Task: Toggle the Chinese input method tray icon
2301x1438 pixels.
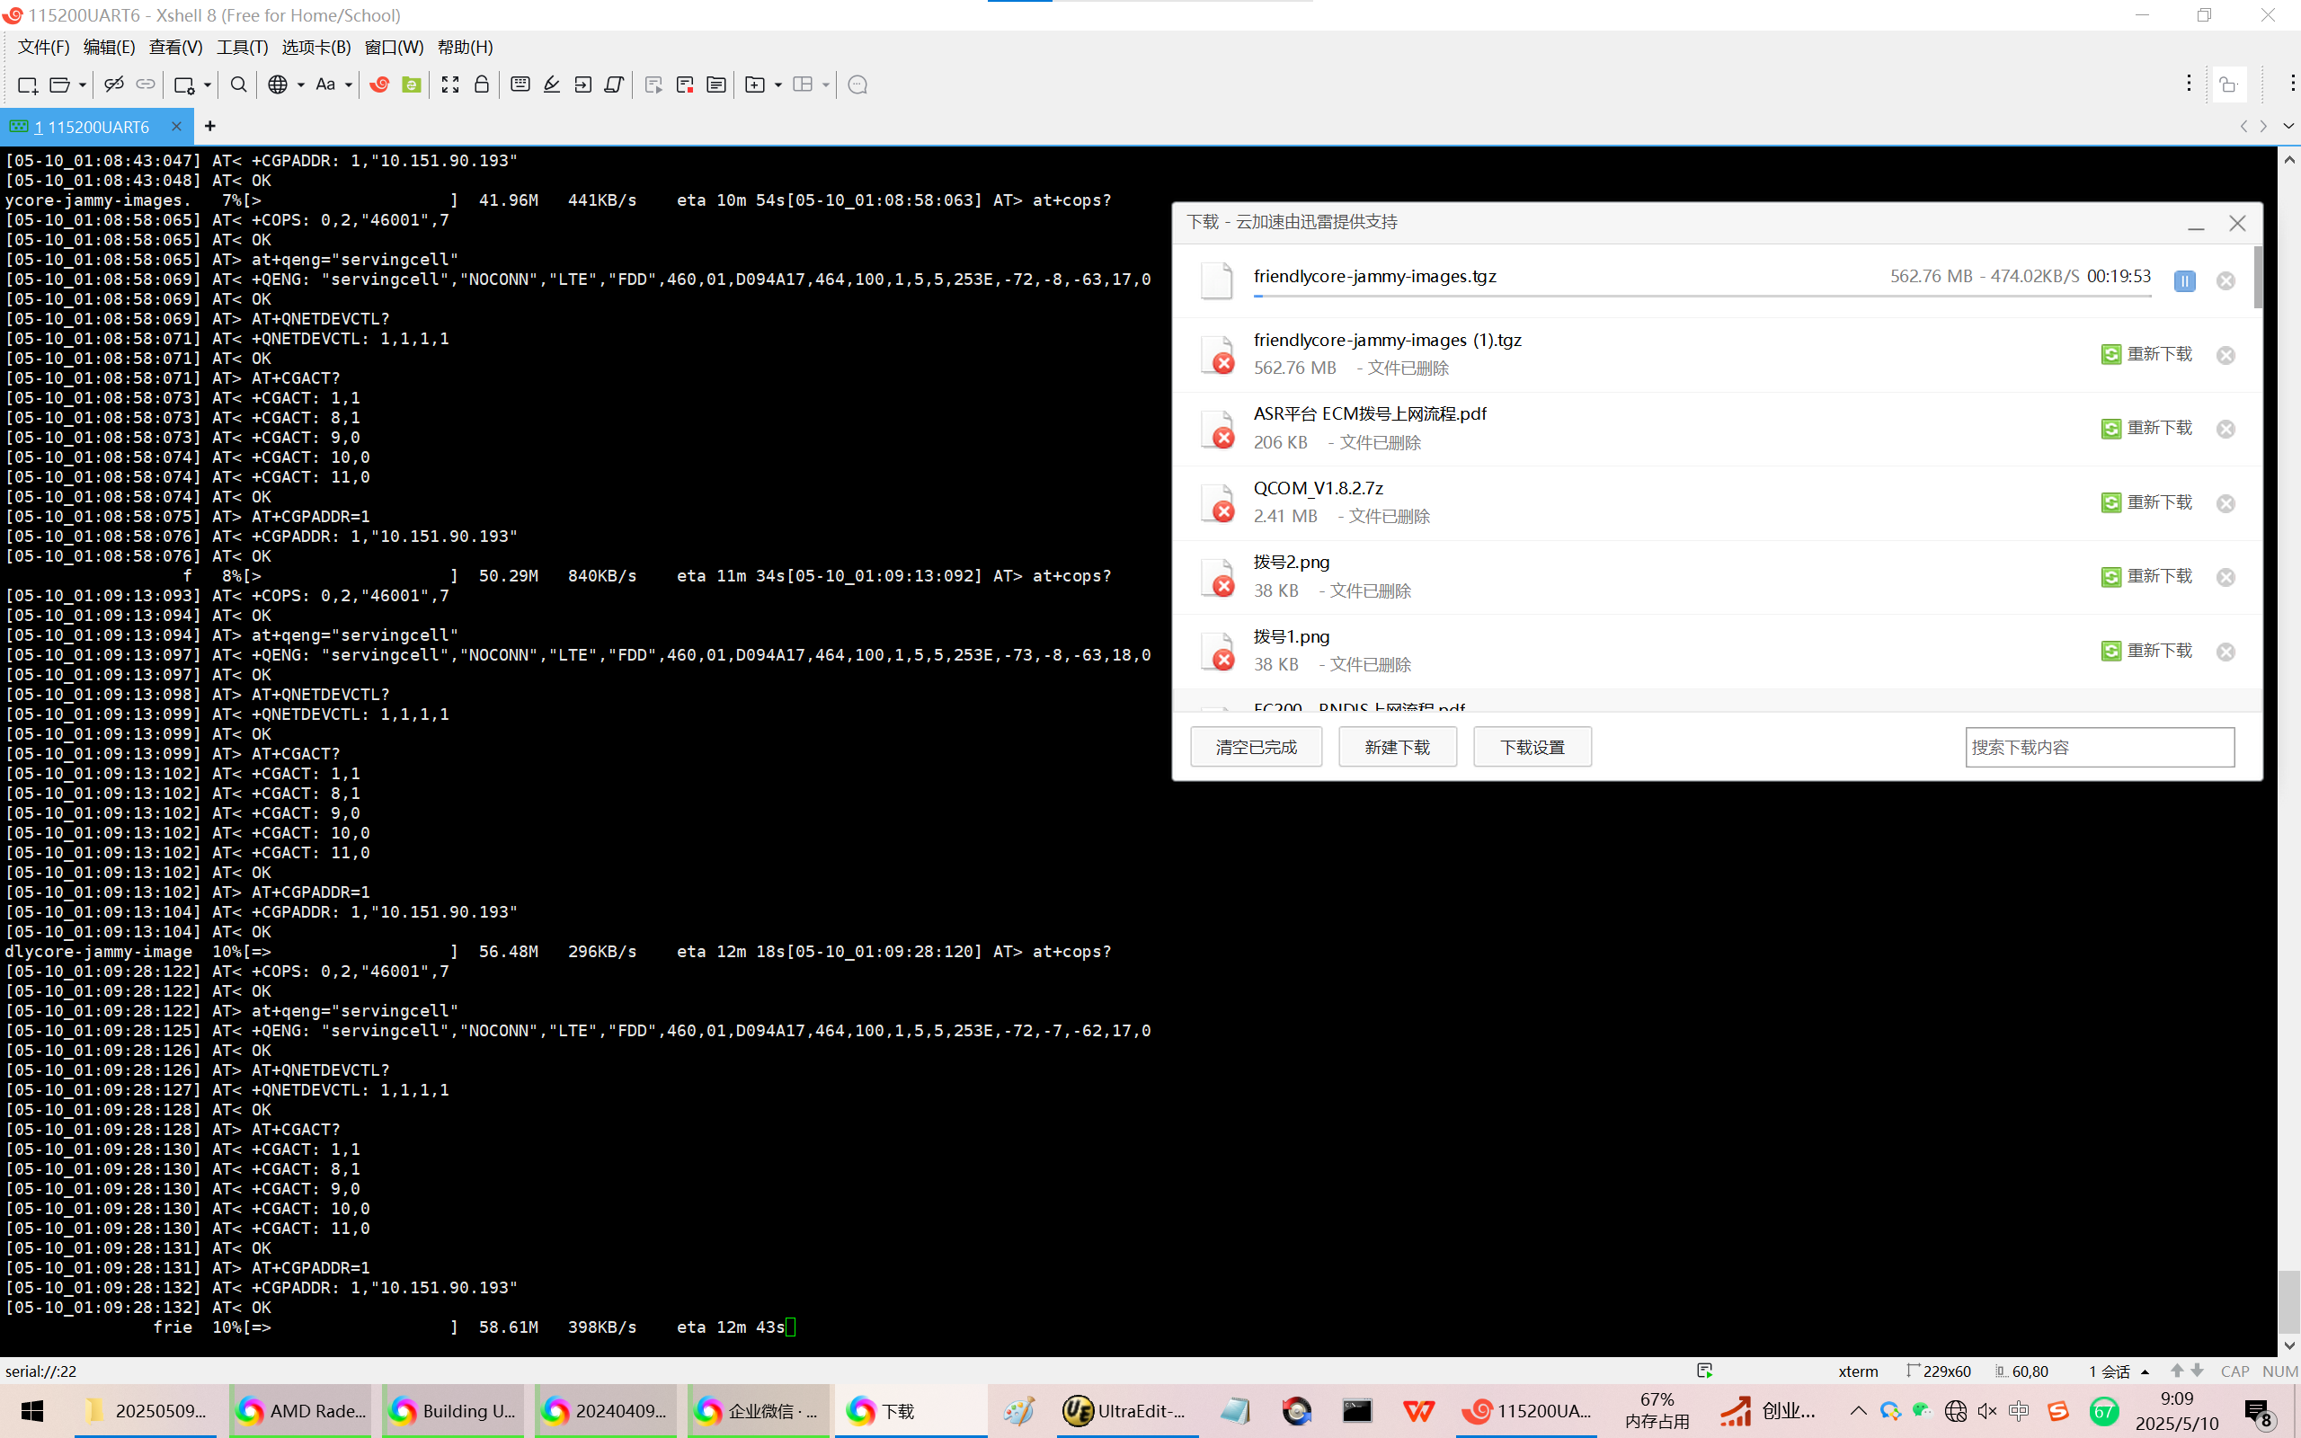Action: tap(2019, 1410)
